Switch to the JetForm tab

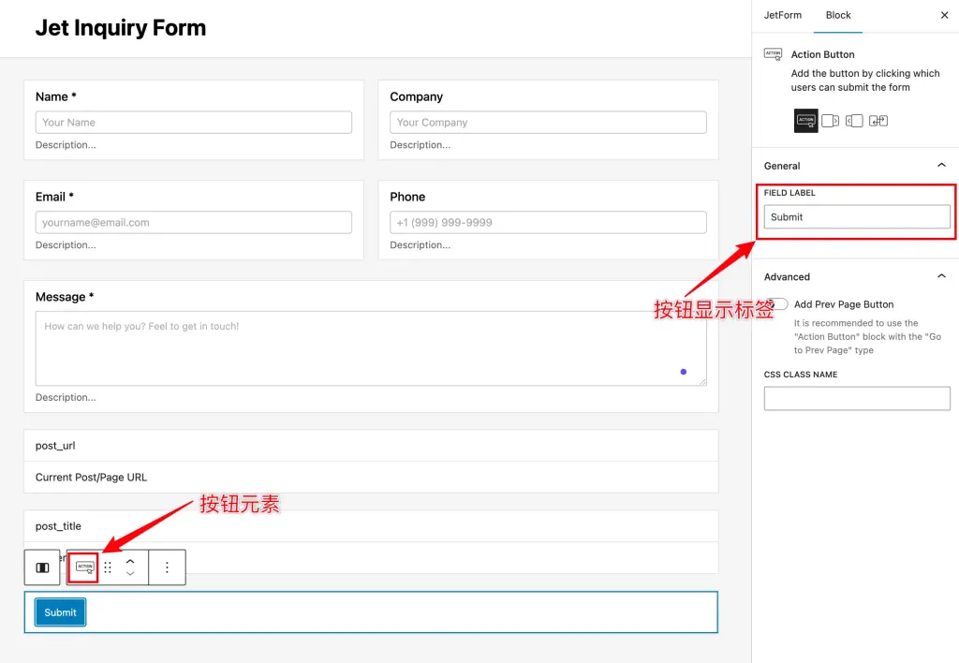(782, 15)
